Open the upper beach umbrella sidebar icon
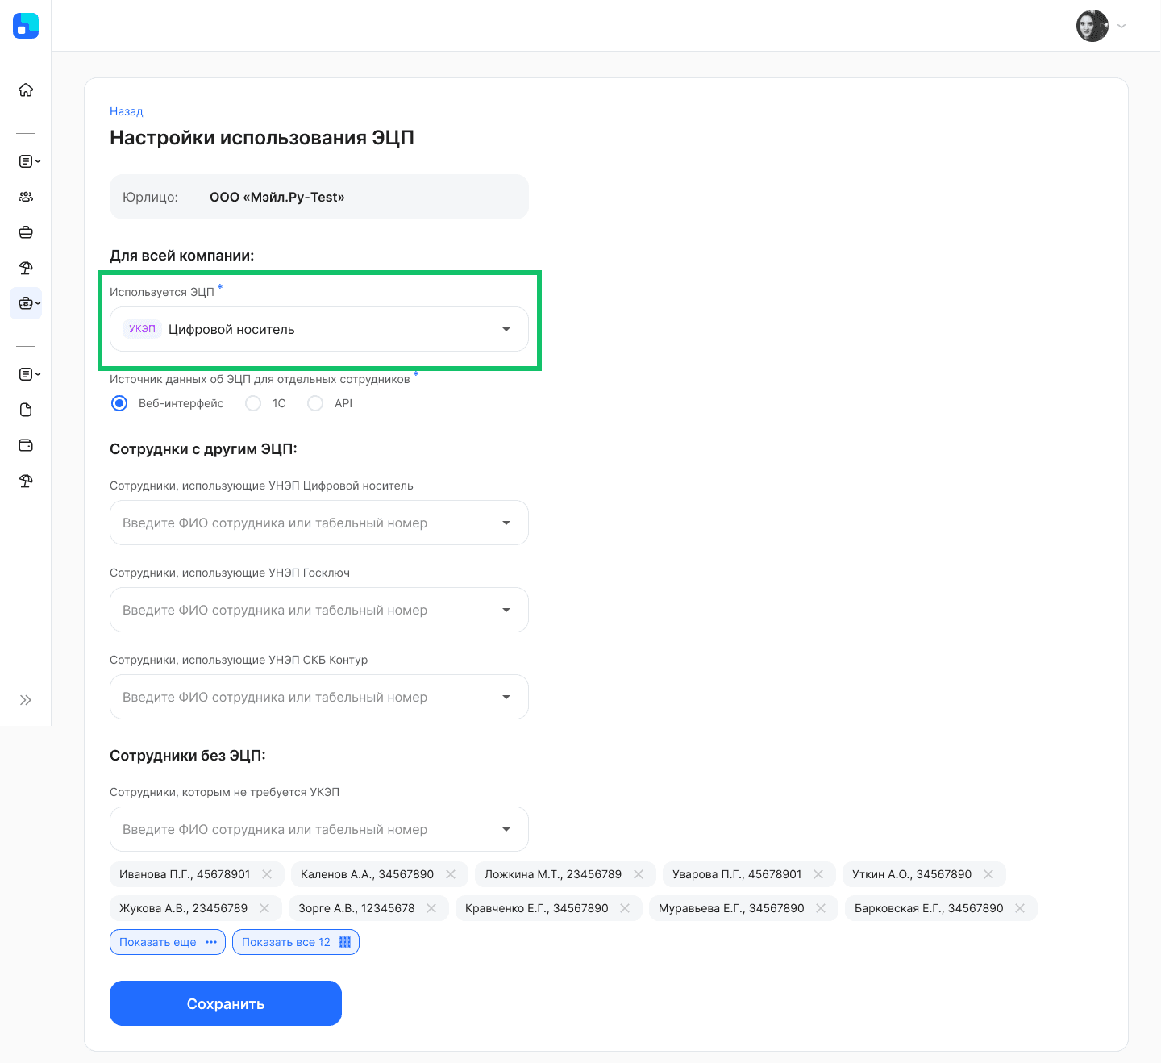 [26, 268]
